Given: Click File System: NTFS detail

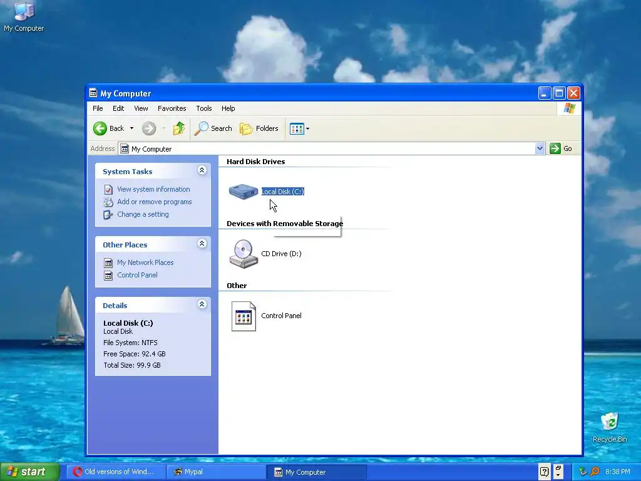Looking at the screenshot, I should [130, 343].
